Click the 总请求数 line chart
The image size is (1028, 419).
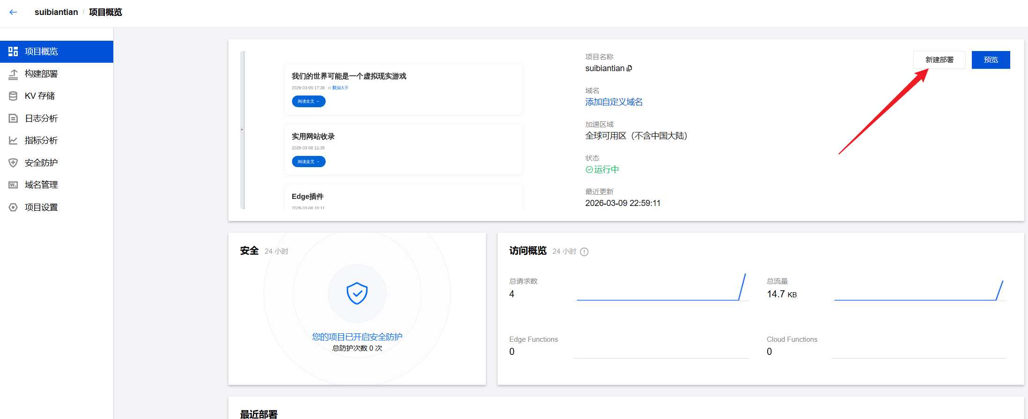661,287
